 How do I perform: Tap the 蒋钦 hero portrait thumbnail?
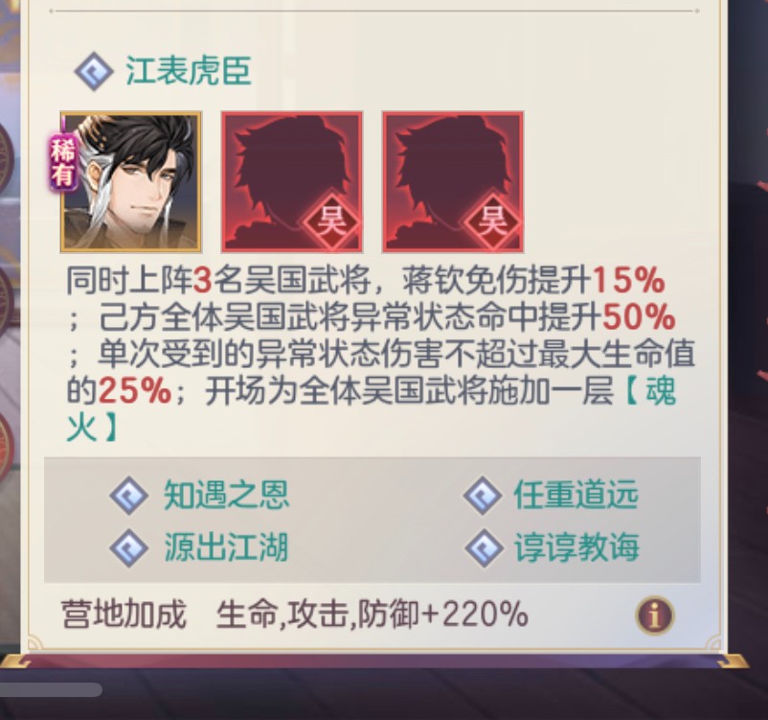point(131,182)
